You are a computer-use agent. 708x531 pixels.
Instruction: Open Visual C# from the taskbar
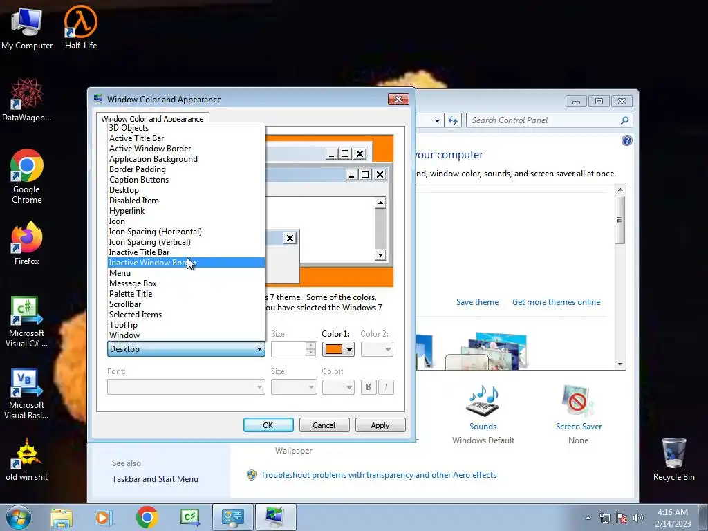click(x=189, y=518)
